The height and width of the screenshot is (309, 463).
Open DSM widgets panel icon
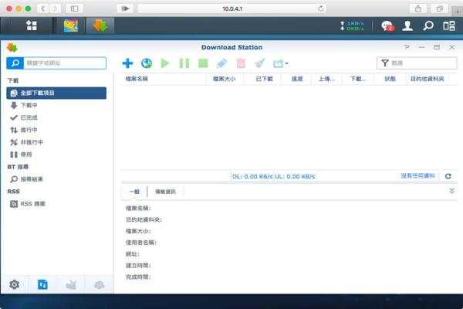(449, 25)
